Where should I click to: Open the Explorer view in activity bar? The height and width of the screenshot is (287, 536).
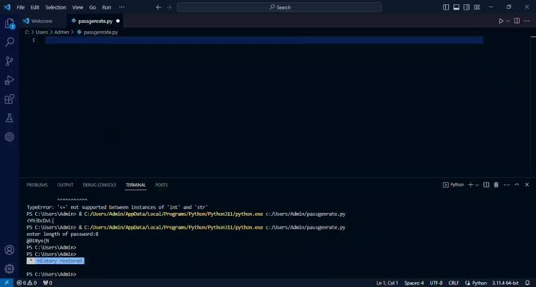pyautogui.click(x=10, y=24)
